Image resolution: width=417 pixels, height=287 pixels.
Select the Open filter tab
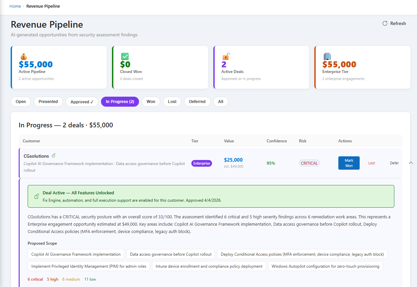(21, 102)
